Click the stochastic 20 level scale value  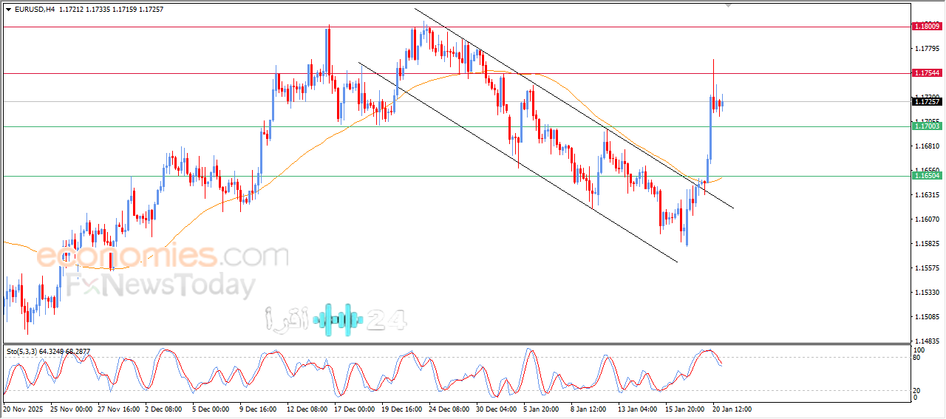[919, 389]
